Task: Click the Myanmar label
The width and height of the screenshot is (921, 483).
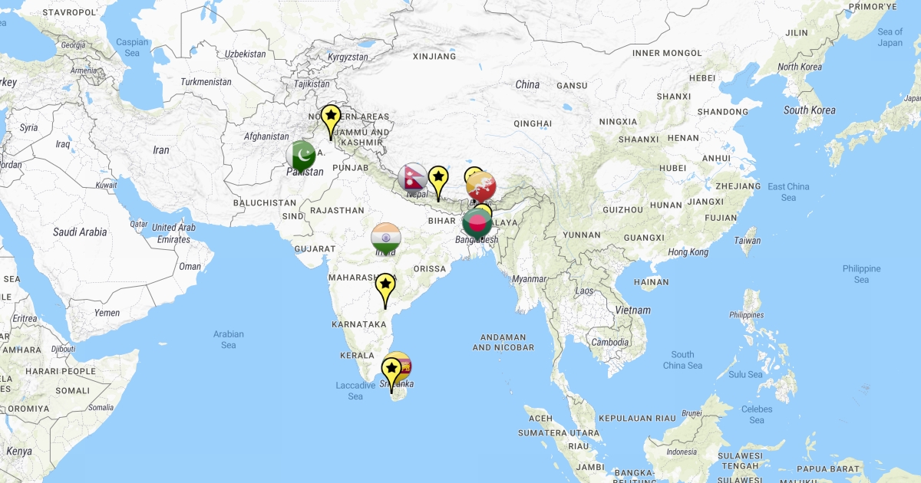Action: click(529, 279)
